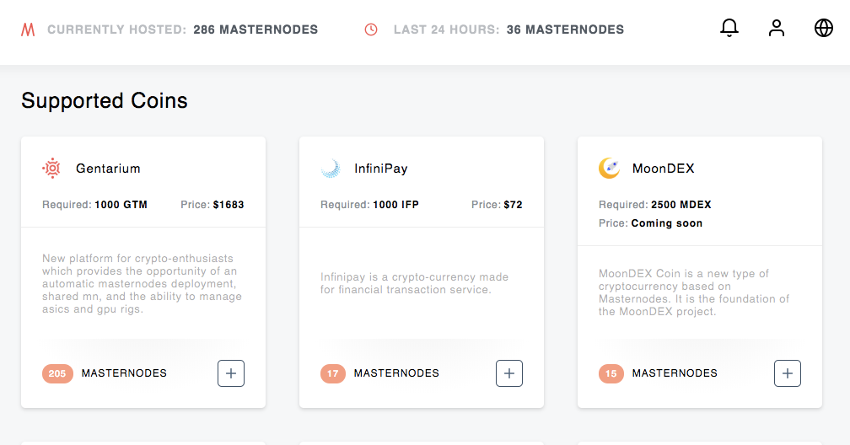Select the Currently Hosted masternodes stat
The image size is (850, 445).
tap(182, 29)
